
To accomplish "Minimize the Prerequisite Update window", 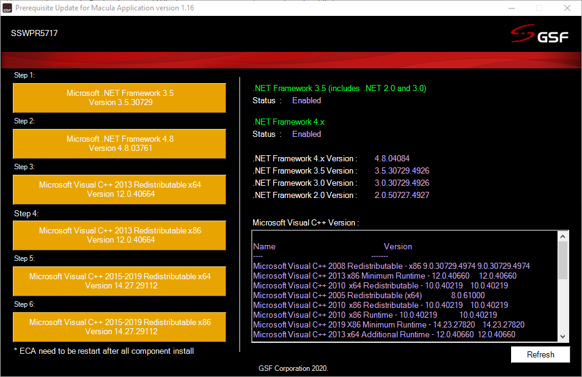I will tap(512, 8).
